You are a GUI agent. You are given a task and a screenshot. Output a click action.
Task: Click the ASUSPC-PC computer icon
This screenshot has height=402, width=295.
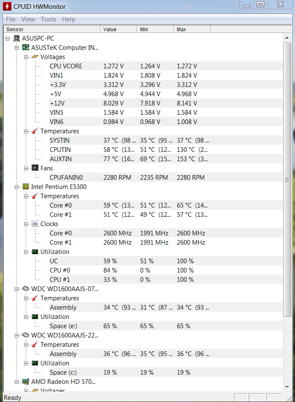17,38
